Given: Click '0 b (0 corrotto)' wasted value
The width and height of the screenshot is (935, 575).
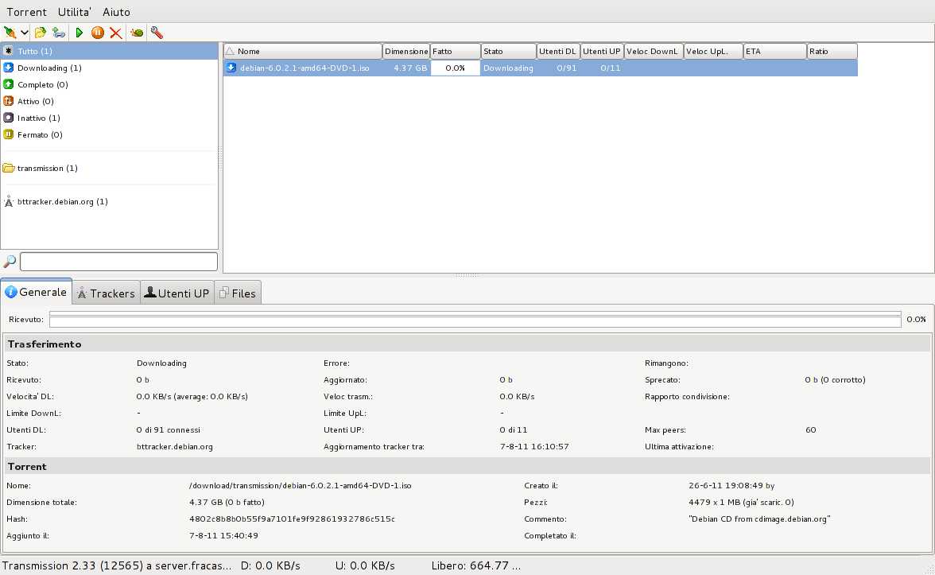Looking at the screenshot, I should pyautogui.click(x=835, y=380).
